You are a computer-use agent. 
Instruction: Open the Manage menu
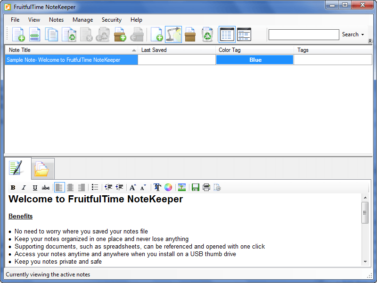pyautogui.click(x=83, y=20)
